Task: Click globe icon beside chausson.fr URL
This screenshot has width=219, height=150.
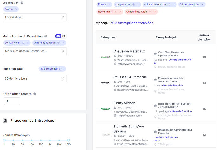Action: [x=115, y=64]
